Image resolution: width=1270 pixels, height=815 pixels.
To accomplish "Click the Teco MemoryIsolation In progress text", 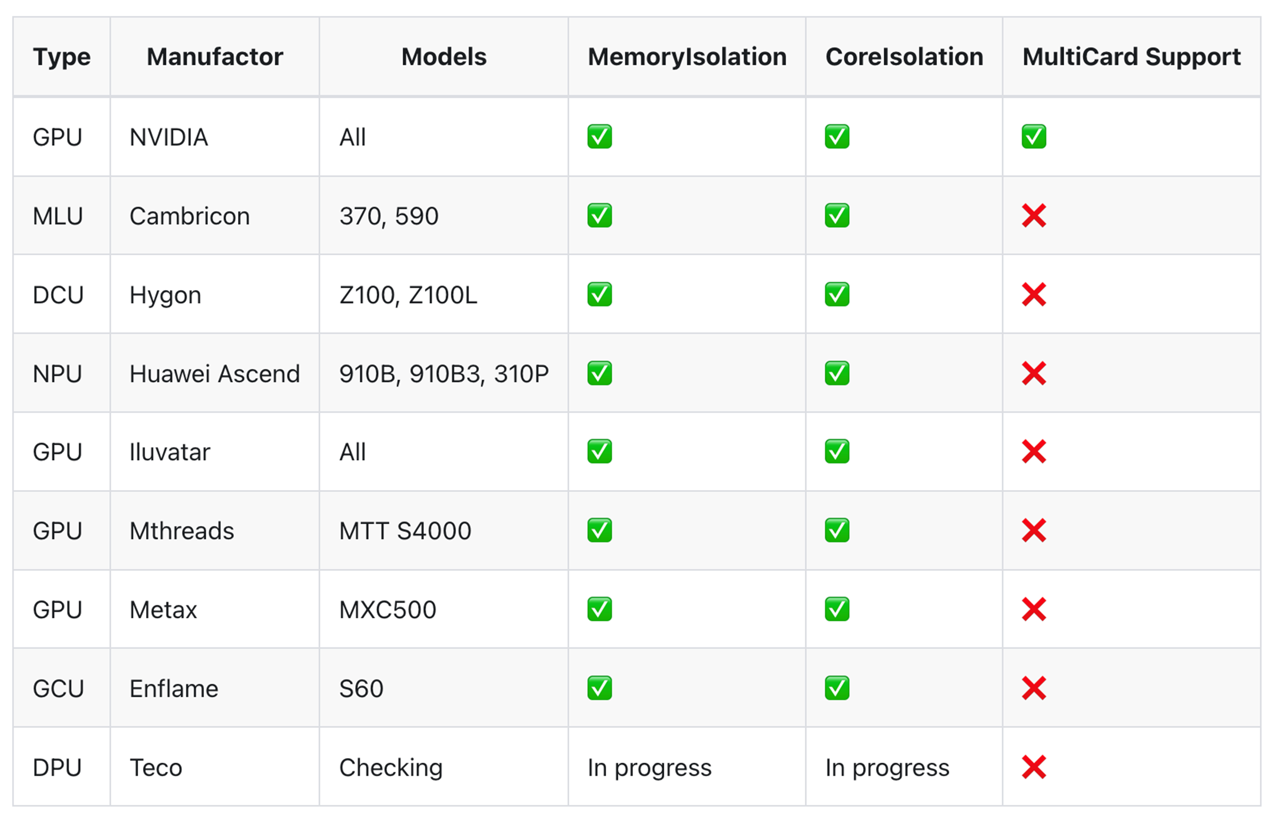I will (649, 768).
